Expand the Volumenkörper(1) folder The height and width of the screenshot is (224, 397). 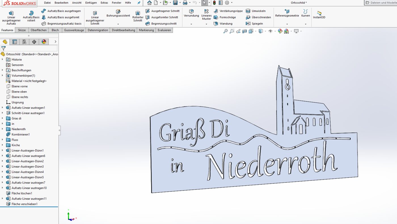point(3,76)
